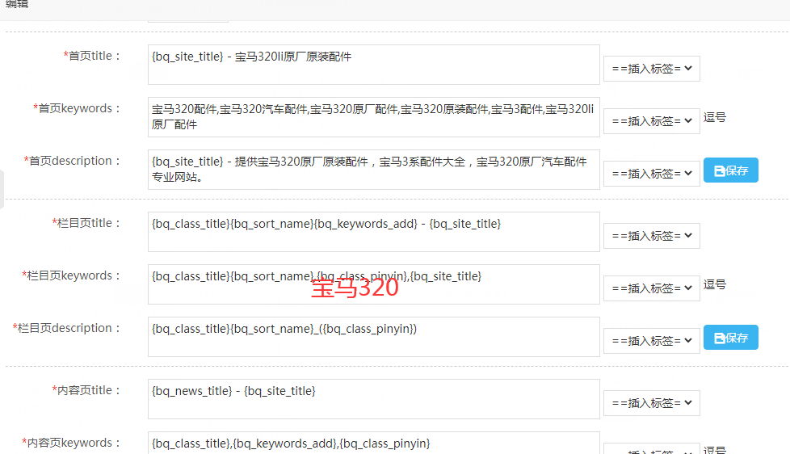The width and height of the screenshot is (790, 454).
Task: Open insert-tag dropdown for 栏目页description
Action: point(651,341)
